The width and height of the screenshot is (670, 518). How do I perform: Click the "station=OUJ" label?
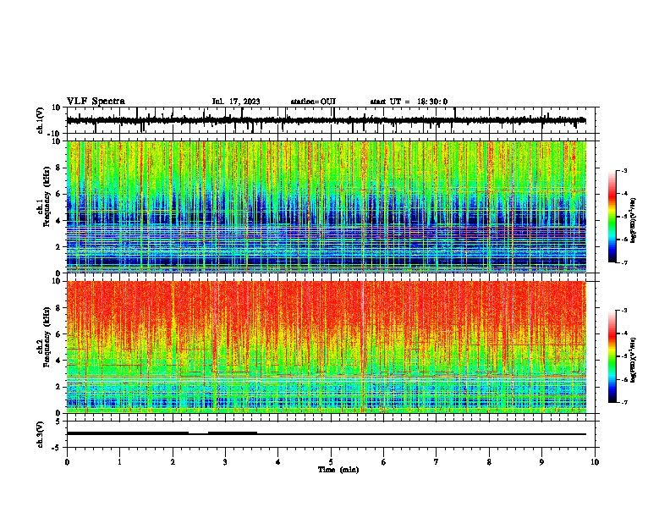click(313, 102)
